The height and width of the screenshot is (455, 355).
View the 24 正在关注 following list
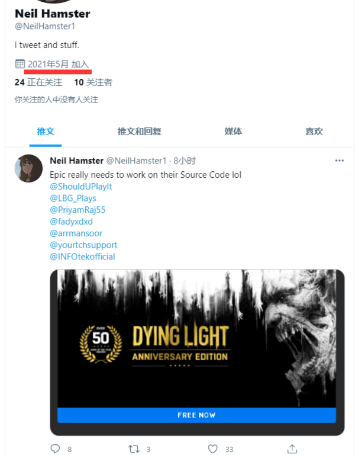click(x=38, y=82)
